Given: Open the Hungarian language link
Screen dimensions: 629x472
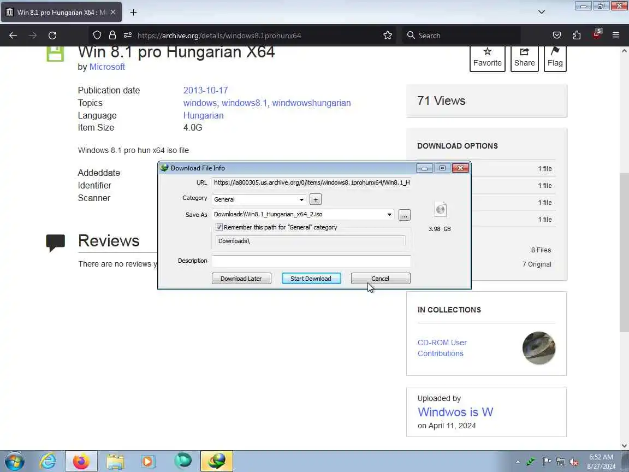Looking at the screenshot, I should click(x=203, y=116).
